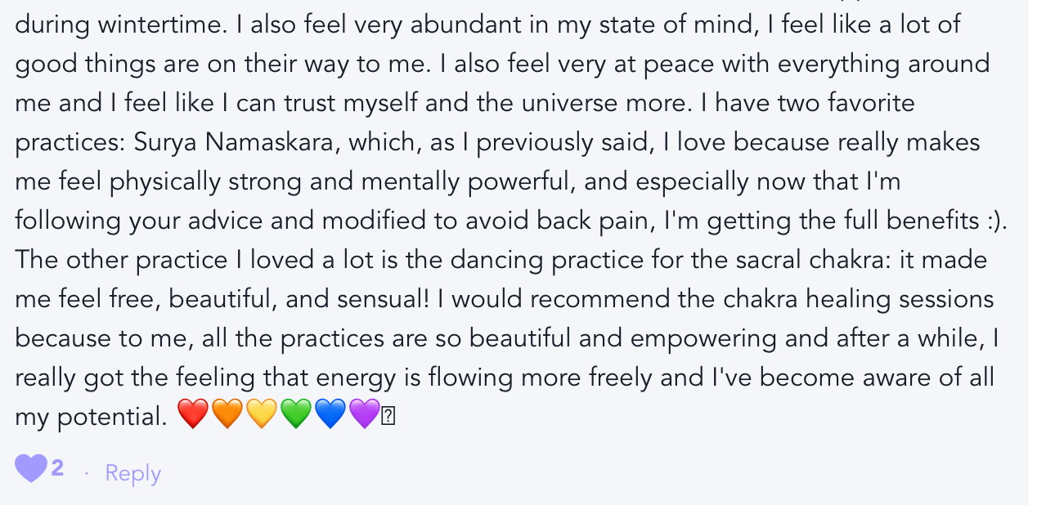Click the orange heart emoji
This screenshot has width=1037, height=505.
coord(227,416)
